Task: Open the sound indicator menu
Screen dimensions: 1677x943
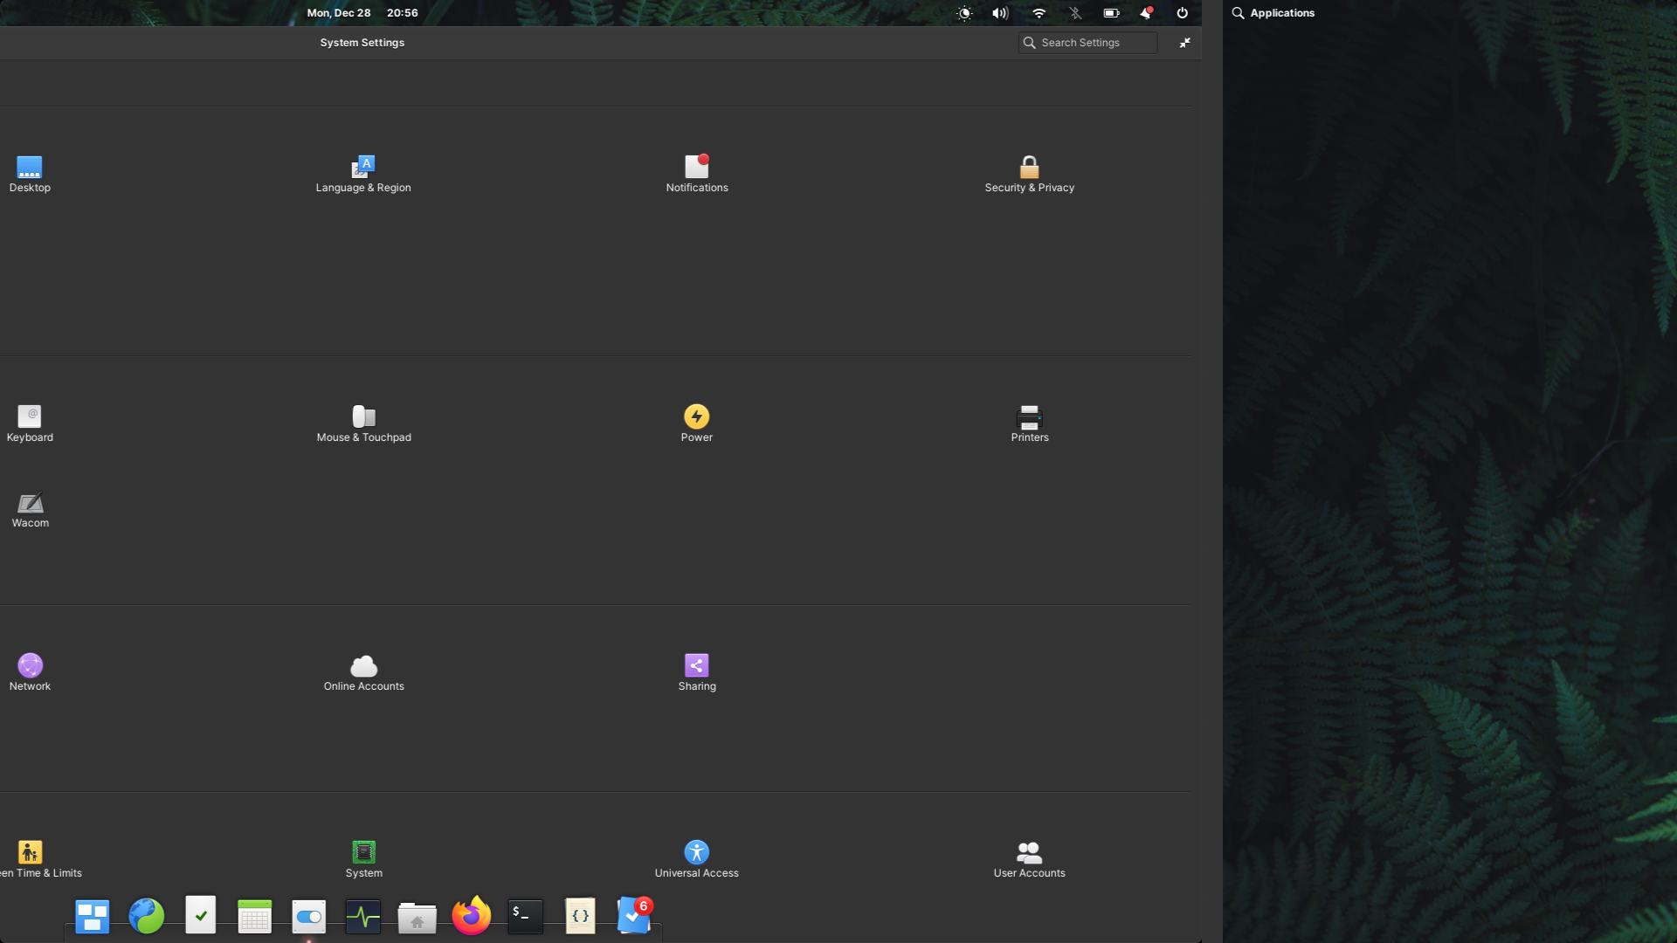Action: coord(1000,13)
